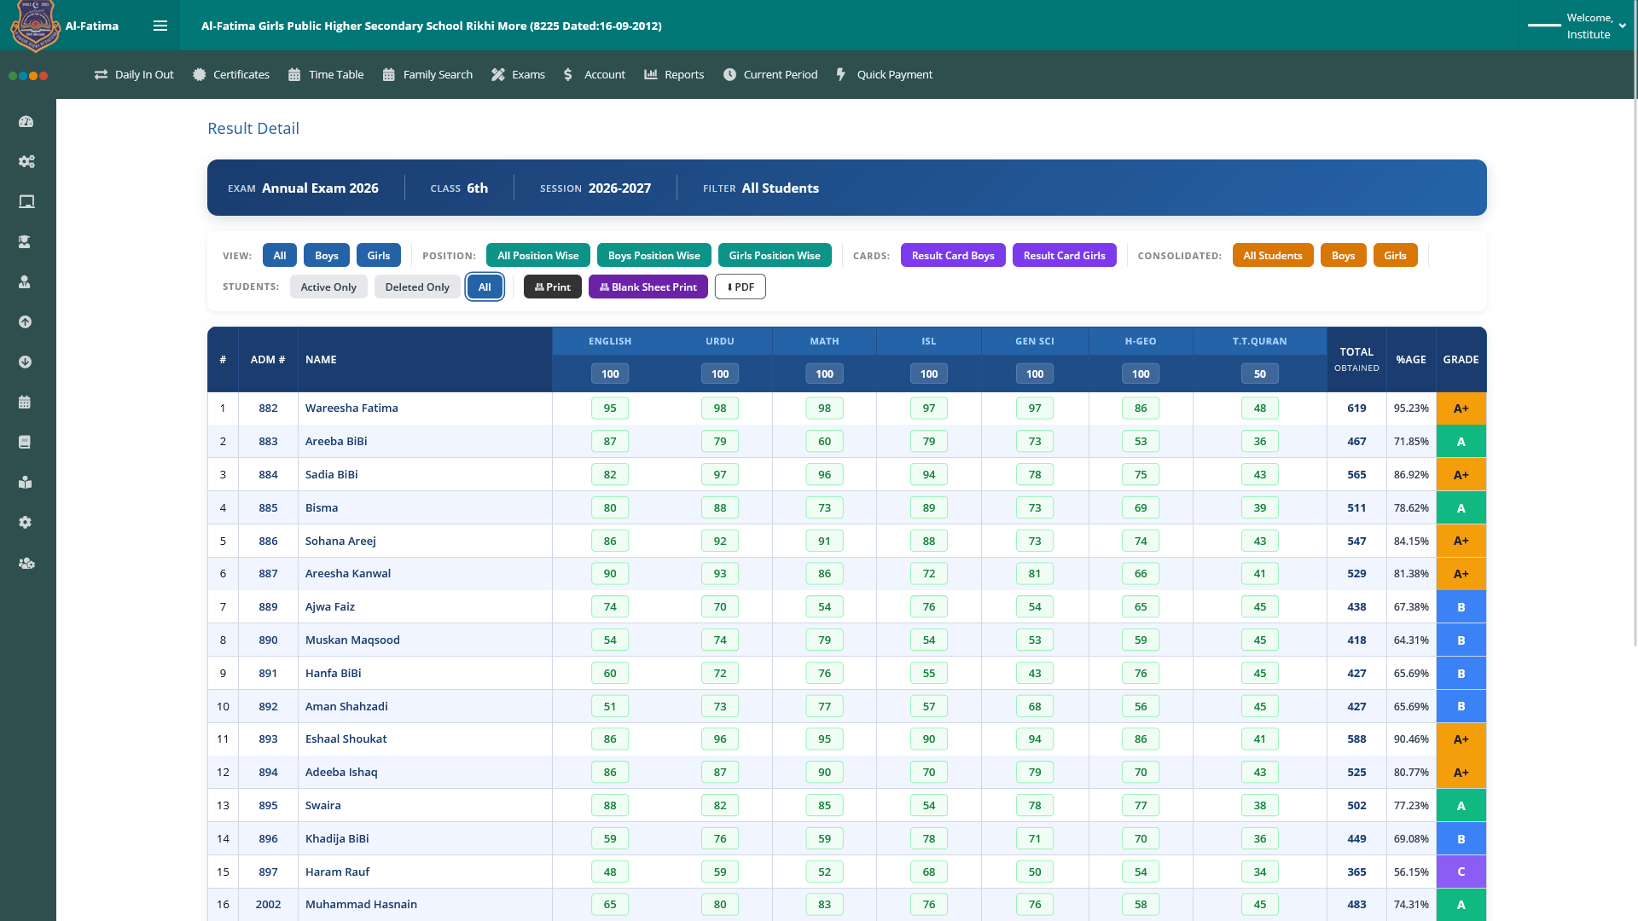
Task: Click the A+ grade badge for Wareesha Fatima
Action: click(x=1461, y=408)
